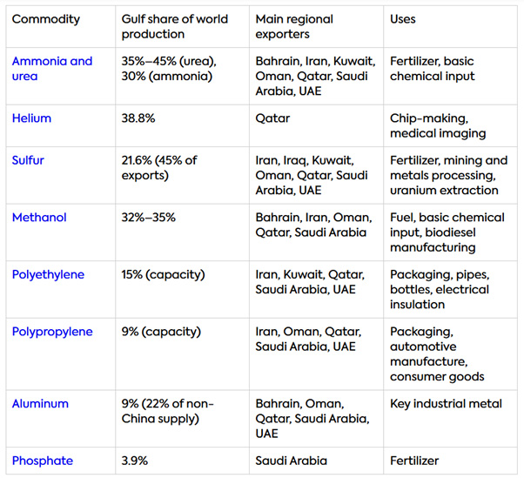Open the Phosphate link

click(42, 461)
